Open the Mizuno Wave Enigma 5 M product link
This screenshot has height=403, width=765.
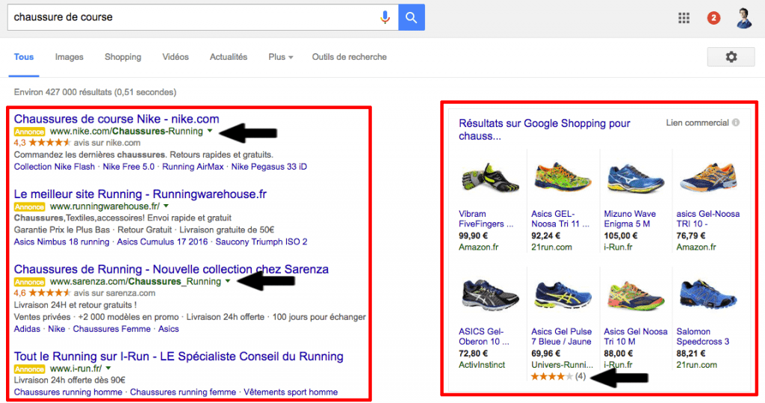pos(630,219)
